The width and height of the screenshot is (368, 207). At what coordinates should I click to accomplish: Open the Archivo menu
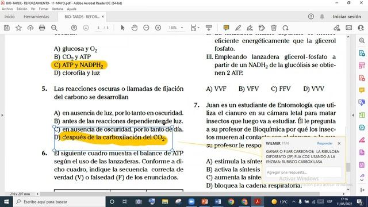click(7, 9)
